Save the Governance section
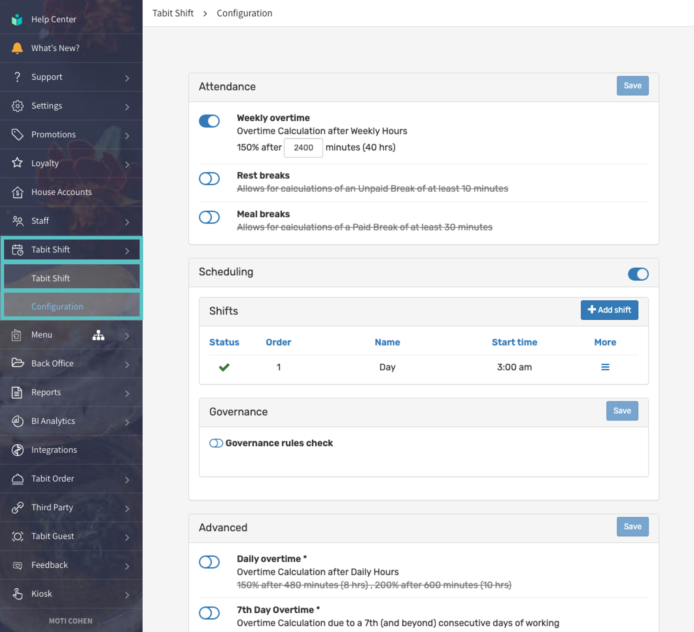Viewport: 694px width, 632px height. (622, 411)
